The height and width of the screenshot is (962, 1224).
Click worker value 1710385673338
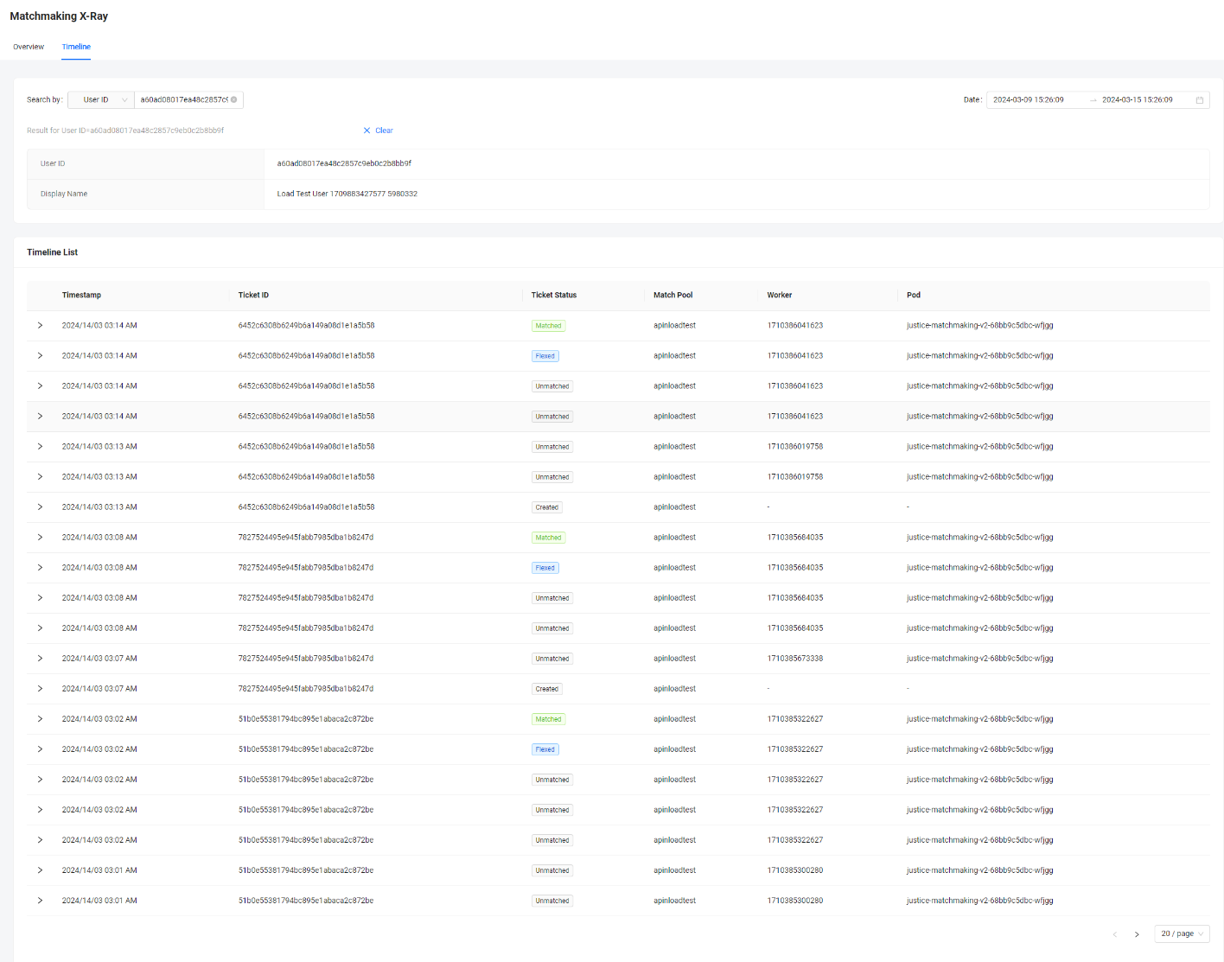coord(795,659)
